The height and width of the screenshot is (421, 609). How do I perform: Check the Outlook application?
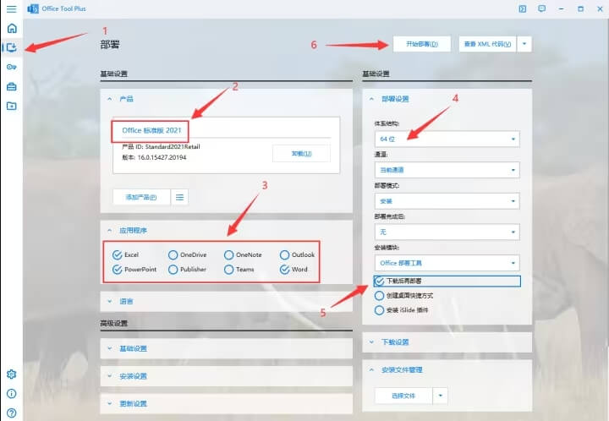pos(297,255)
